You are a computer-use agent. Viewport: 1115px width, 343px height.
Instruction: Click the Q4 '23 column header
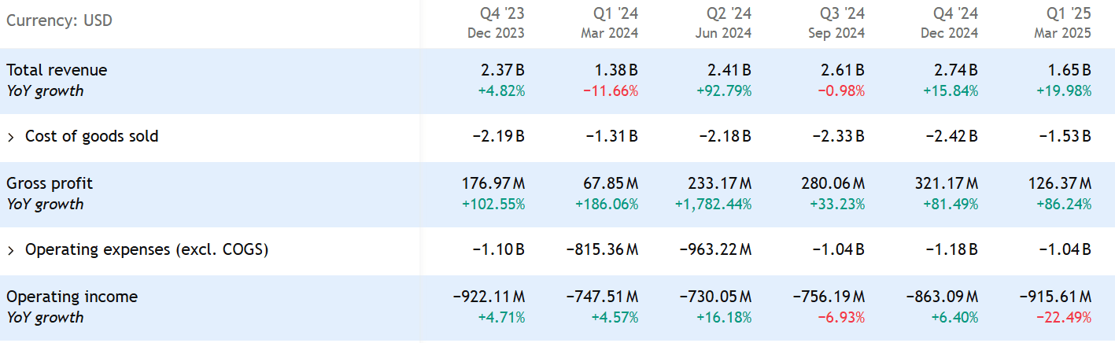pyautogui.click(x=501, y=22)
